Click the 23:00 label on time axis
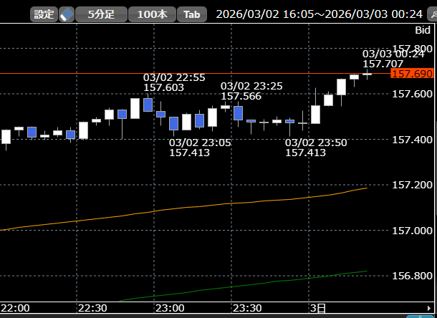The image size is (437, 318). pyautogui.click(x=170, y=308)
